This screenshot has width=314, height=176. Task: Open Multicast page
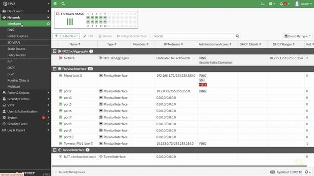(14, 87)
